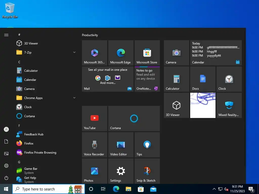Open the Snip & Sketch tile
Screen dimensions: 259x194
pyautogui.click(x=147, y=171)
